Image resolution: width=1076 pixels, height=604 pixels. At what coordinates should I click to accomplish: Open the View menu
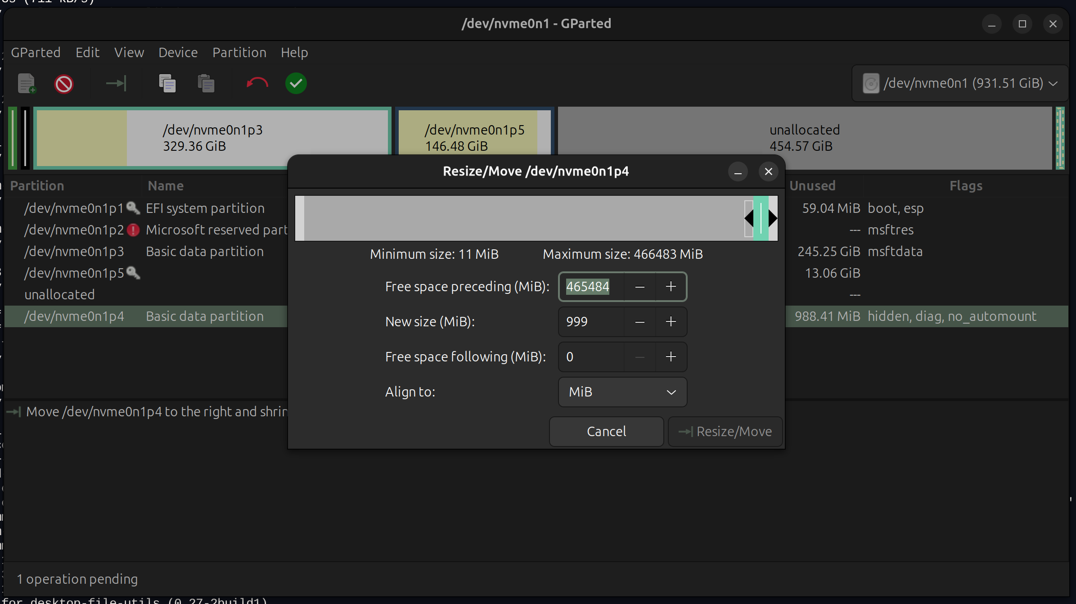129,53
